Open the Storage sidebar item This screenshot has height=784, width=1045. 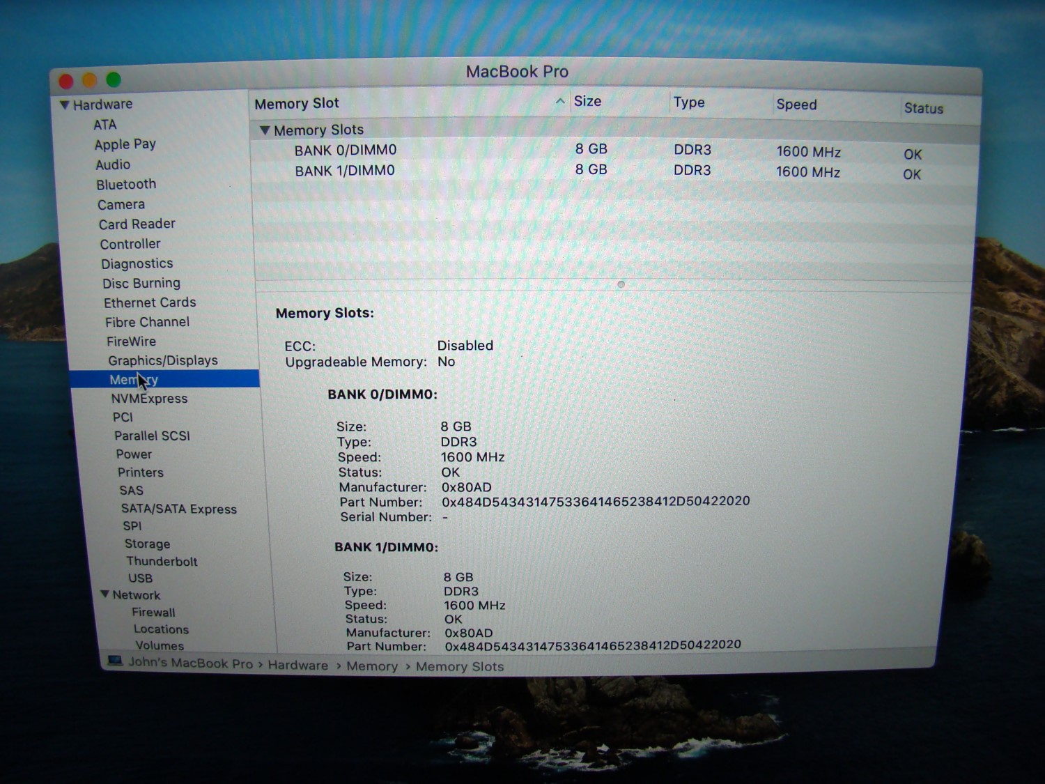[x=147, y=544]
